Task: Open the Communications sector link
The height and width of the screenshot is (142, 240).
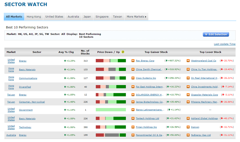Action: pos(28,78)
